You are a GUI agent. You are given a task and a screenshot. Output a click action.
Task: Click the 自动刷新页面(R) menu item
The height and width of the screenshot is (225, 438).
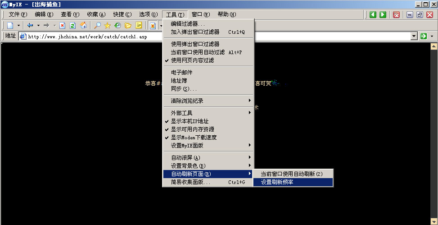tap(208, 174)
